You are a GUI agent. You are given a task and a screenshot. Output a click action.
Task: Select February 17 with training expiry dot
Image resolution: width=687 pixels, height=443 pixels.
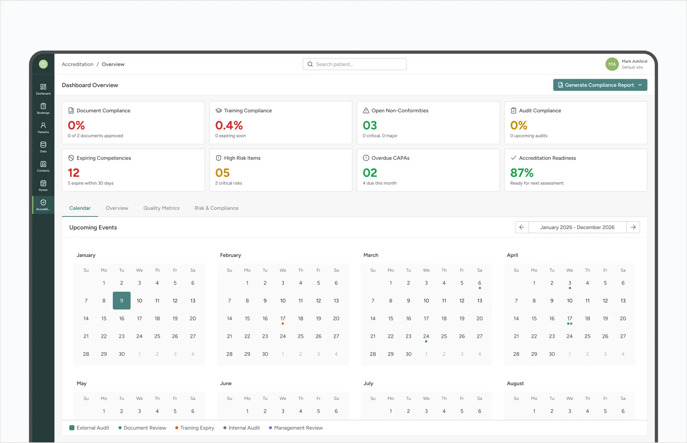coord(283,318)
